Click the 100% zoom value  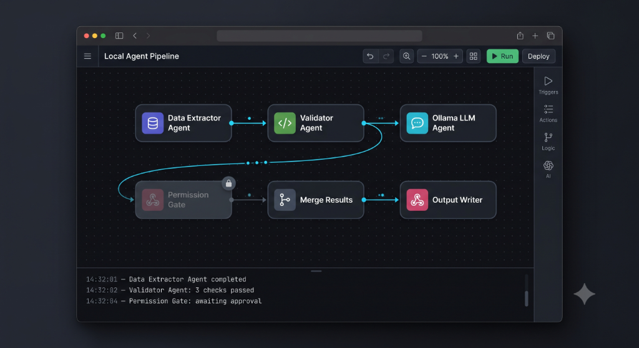[x=440, y=56]
